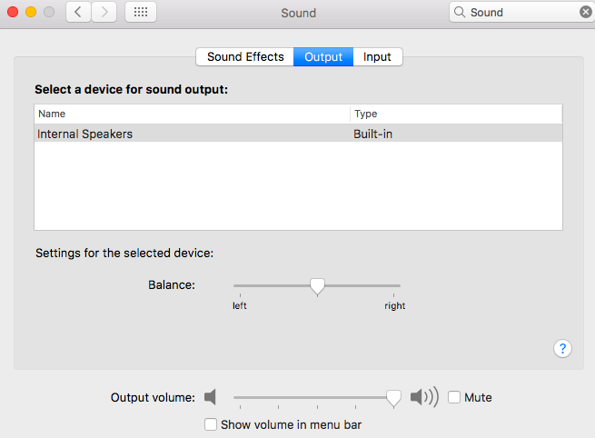
Task: Close the Sound preferences window
Action: click(13, 12)
